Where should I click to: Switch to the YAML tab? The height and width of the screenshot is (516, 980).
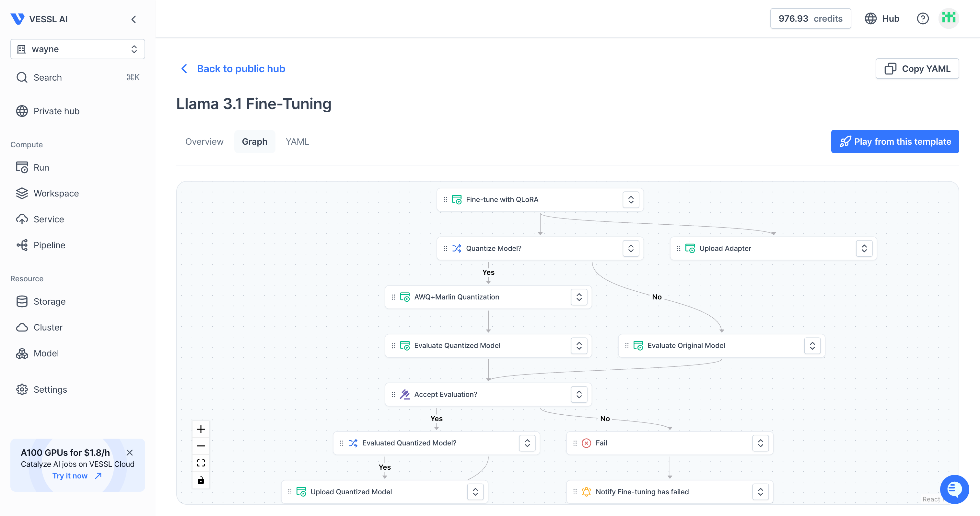tap(297, 141)
